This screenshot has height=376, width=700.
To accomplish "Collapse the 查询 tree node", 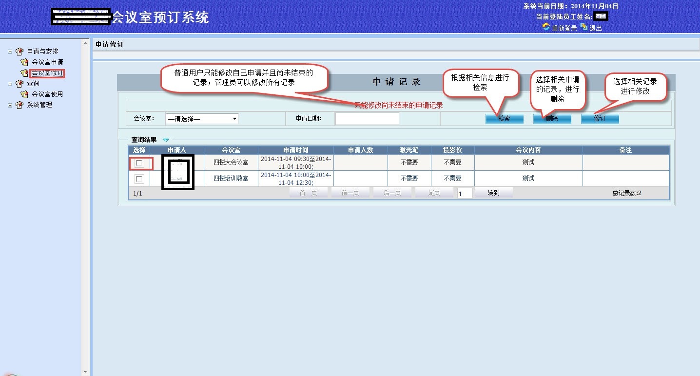I will [x=10, y=84].
